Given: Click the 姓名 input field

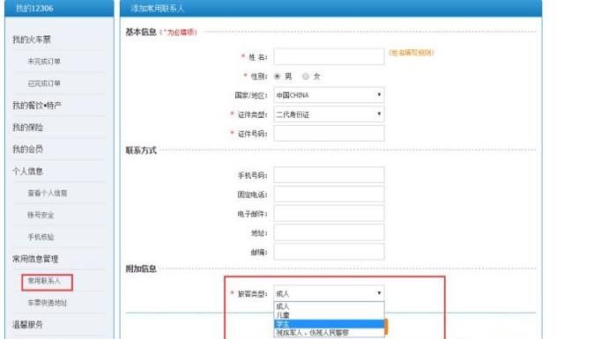Looking at the screenshot, I should coord(329,56).
